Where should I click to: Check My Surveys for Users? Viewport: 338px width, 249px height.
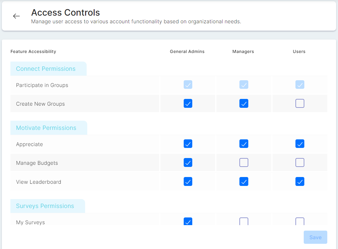[300, 221]
